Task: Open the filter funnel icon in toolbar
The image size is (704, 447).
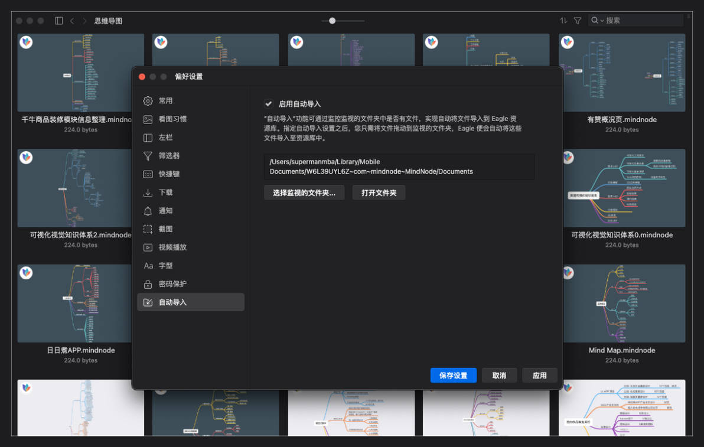Action: (x=578, y=21)
